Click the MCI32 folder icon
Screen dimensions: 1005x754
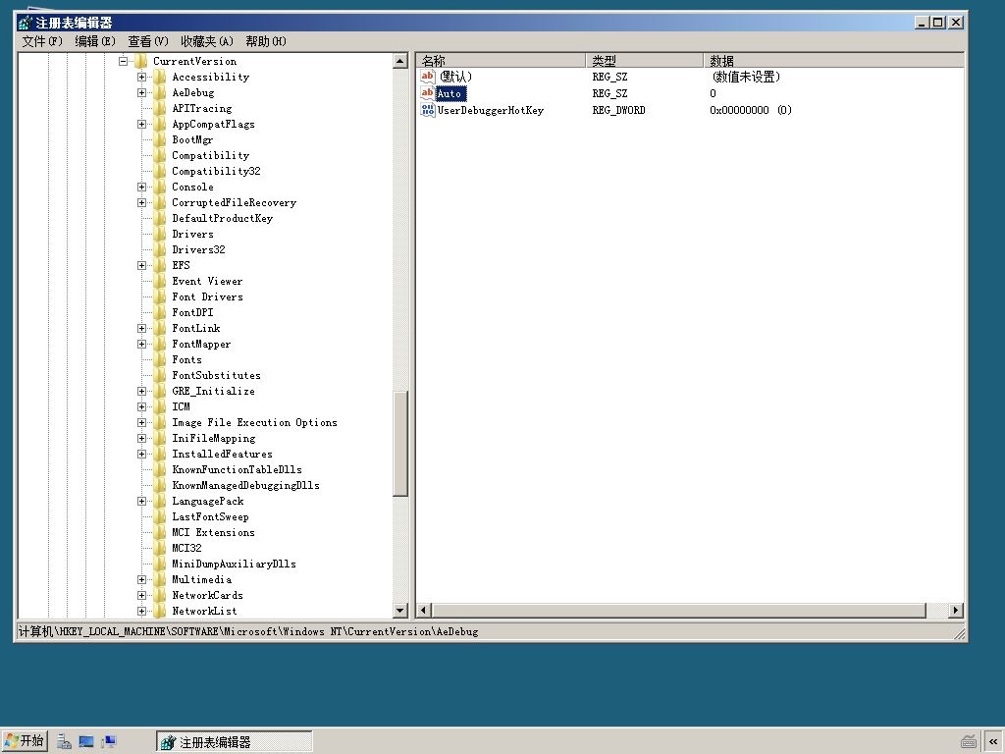click(160, 548)
